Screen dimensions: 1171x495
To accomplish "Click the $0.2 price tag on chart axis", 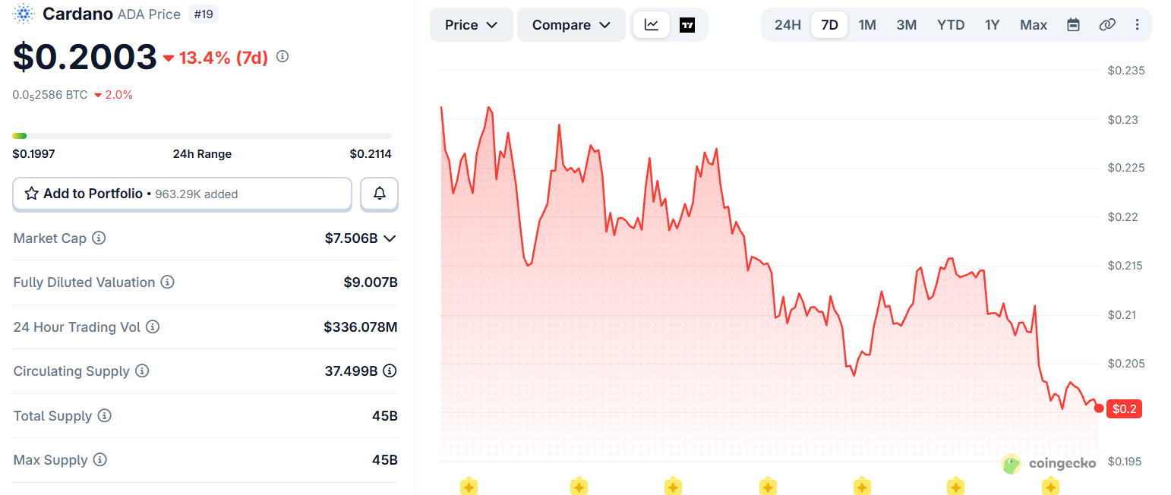I will (x=1124, y=409).
